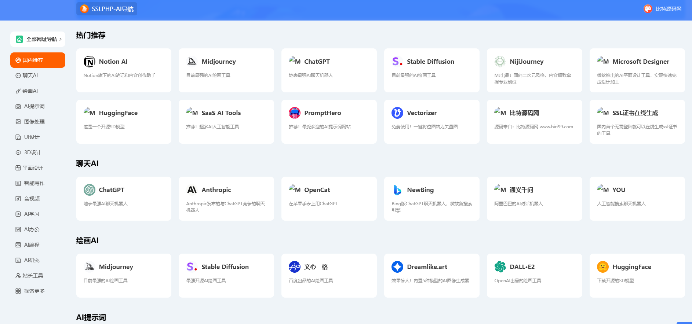Click description "阿里巴巴的AI对话机器人"
The height and width of the screenshot is (324, 692).
pos(518,204)
